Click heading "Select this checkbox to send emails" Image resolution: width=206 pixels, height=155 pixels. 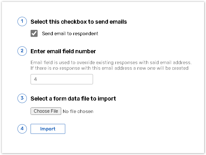coord(79,22)
